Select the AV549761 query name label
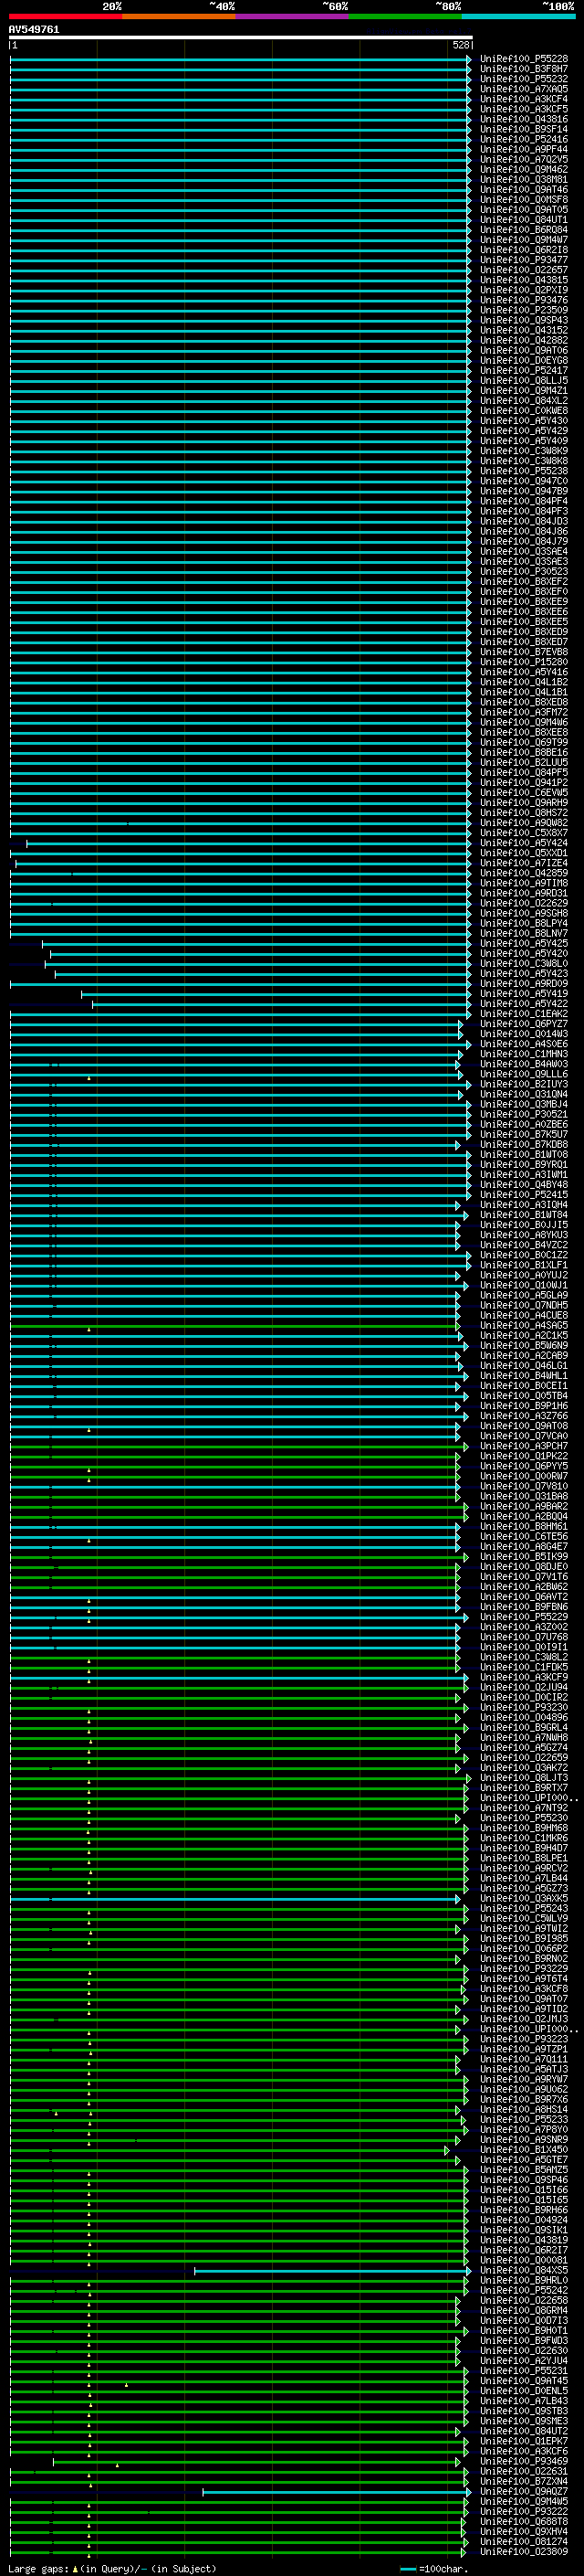This screenshot has width=584, height=2576. (x=34, y=29)
